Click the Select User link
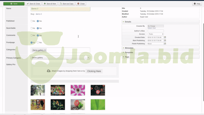The width and height of the screenshot is (204, 115). tap(152, 28)
